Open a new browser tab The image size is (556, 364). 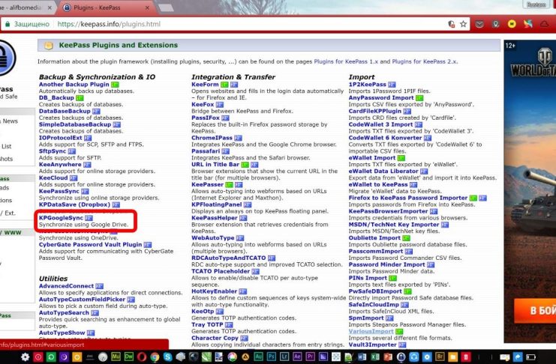click(x=165, y=7)
